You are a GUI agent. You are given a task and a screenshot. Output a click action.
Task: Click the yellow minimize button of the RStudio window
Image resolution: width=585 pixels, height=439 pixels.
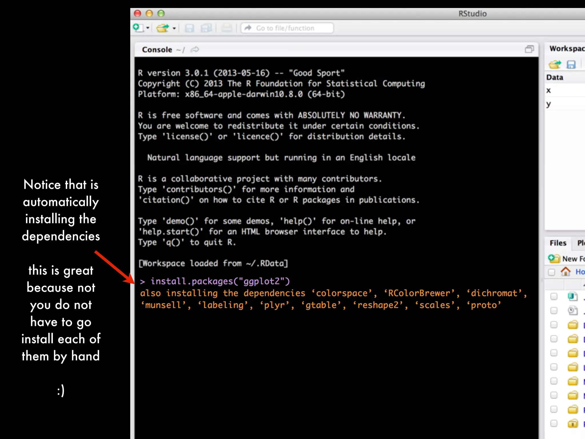pos(149,13)
